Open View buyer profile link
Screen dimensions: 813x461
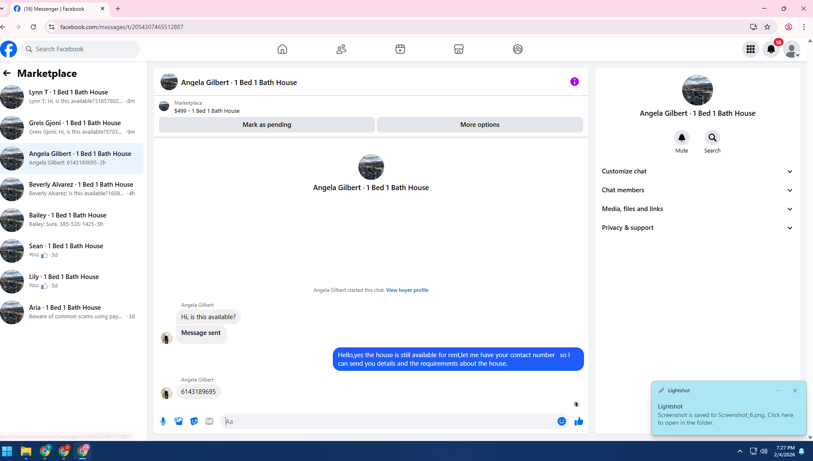(x=407, y=290)
